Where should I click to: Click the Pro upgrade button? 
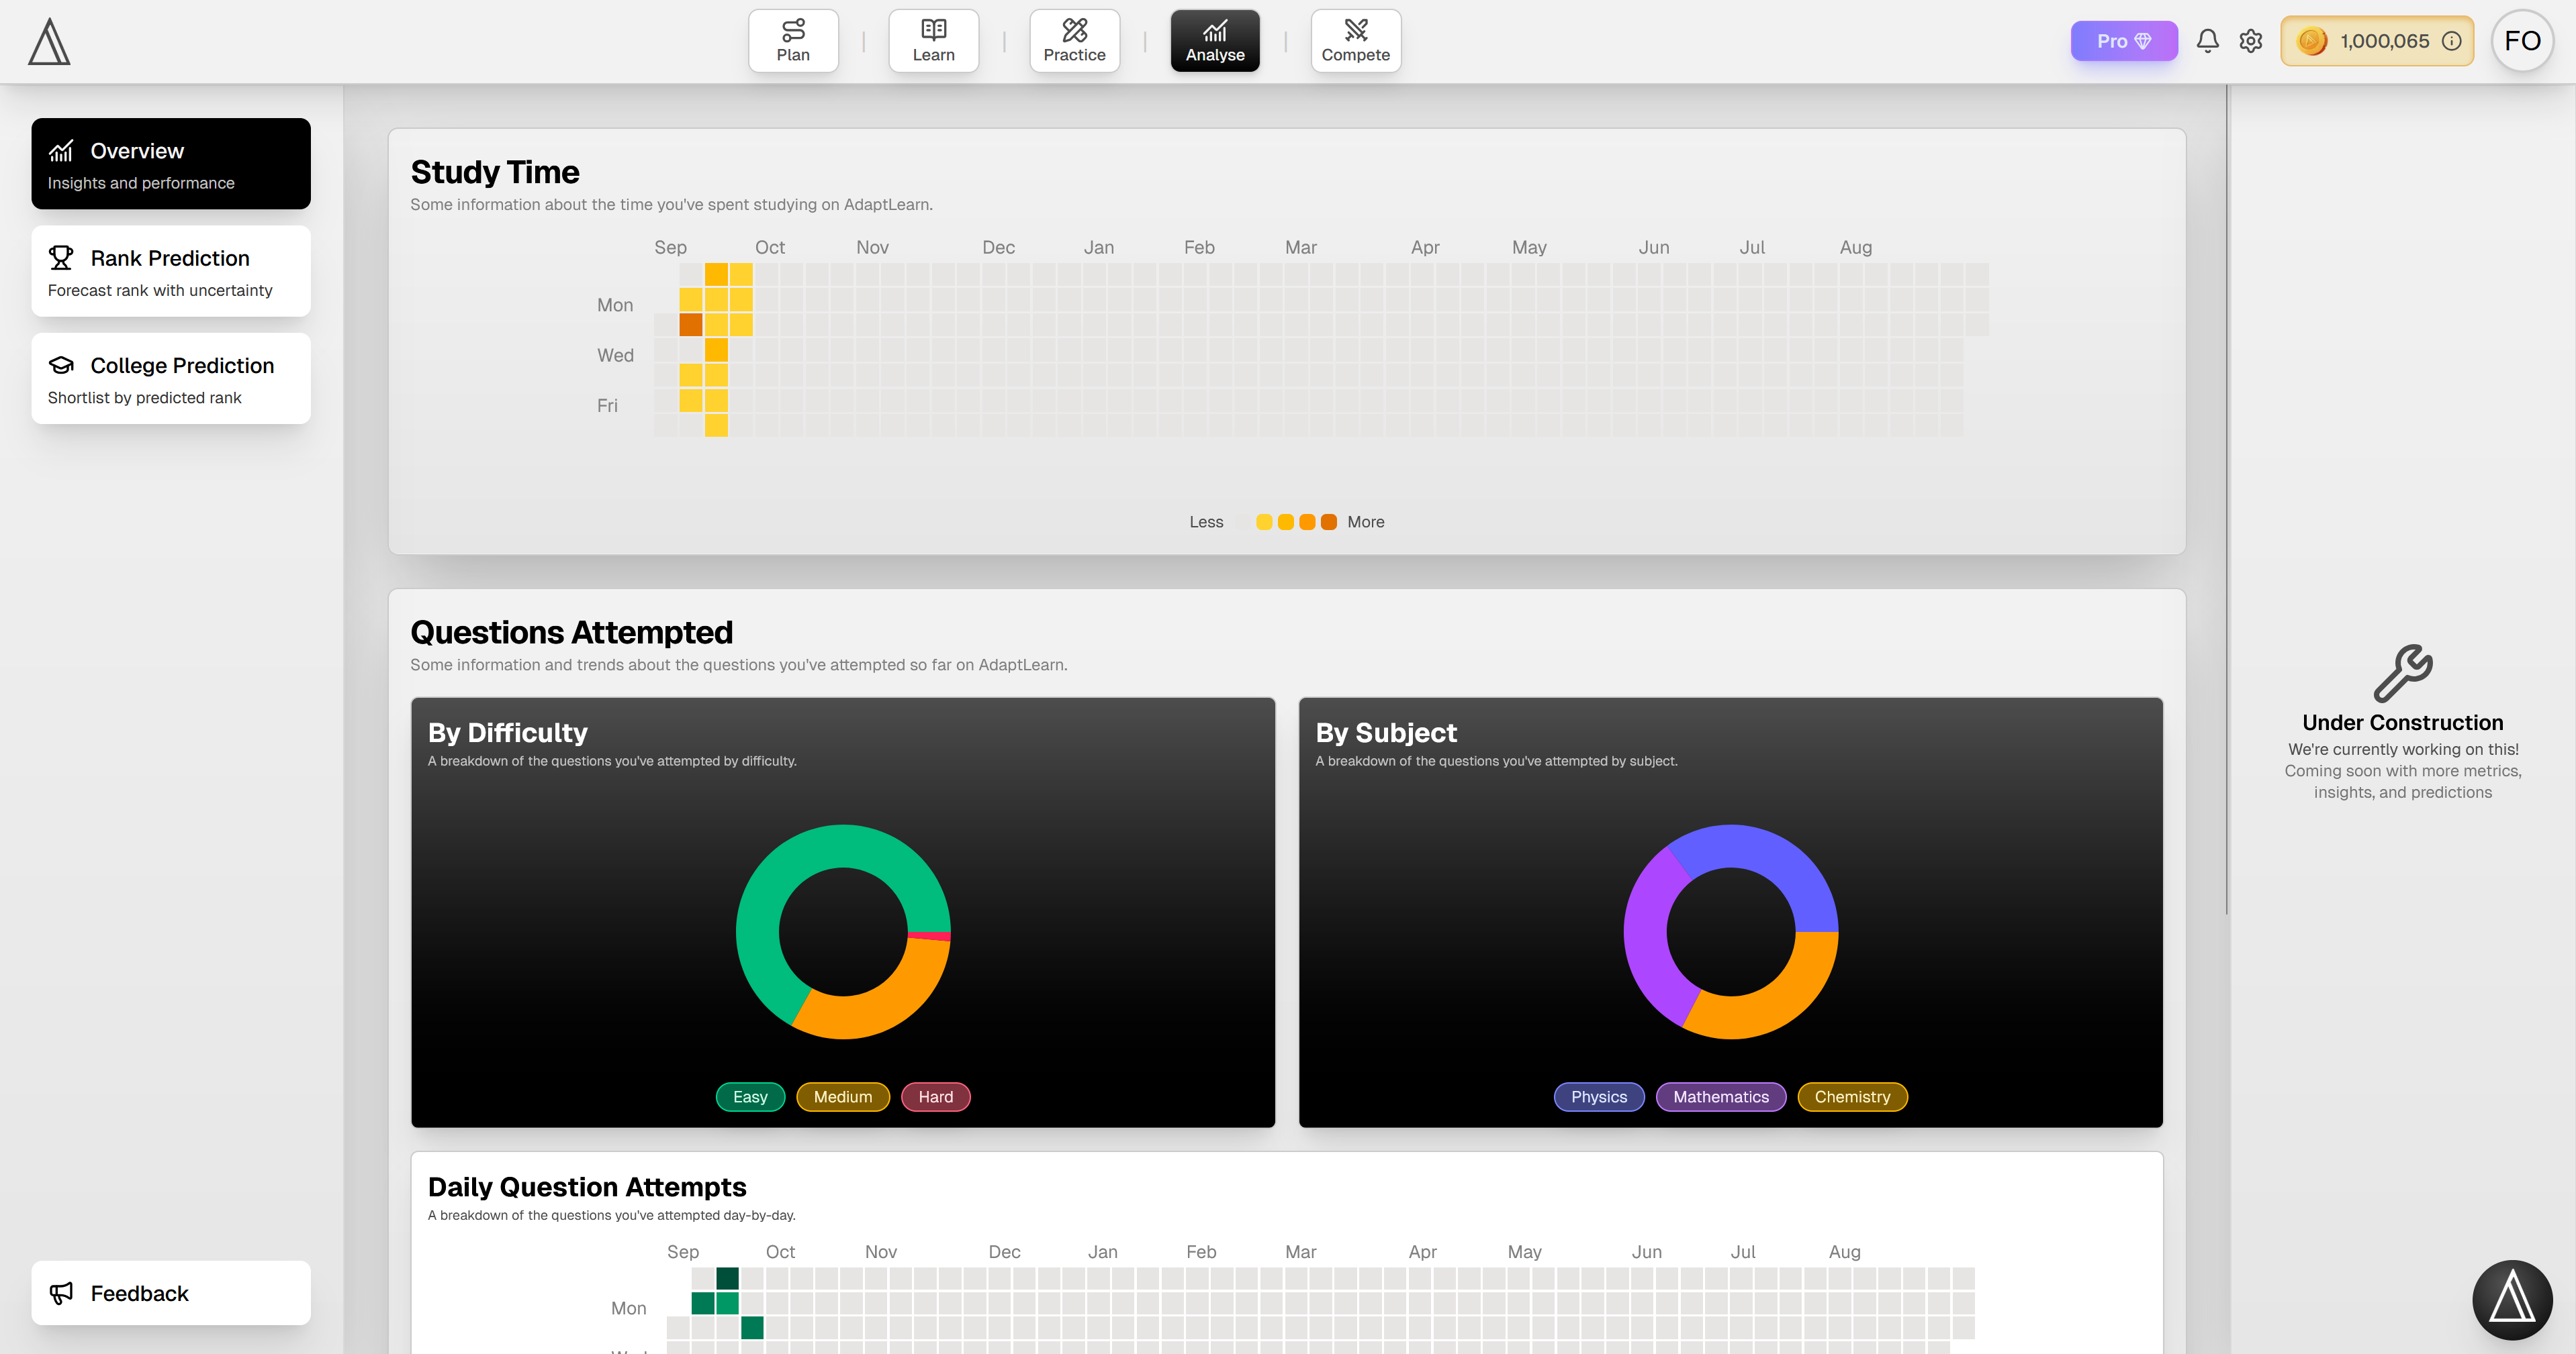2124,41
